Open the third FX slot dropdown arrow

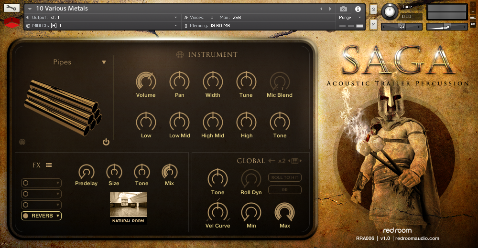pos(58,205)
